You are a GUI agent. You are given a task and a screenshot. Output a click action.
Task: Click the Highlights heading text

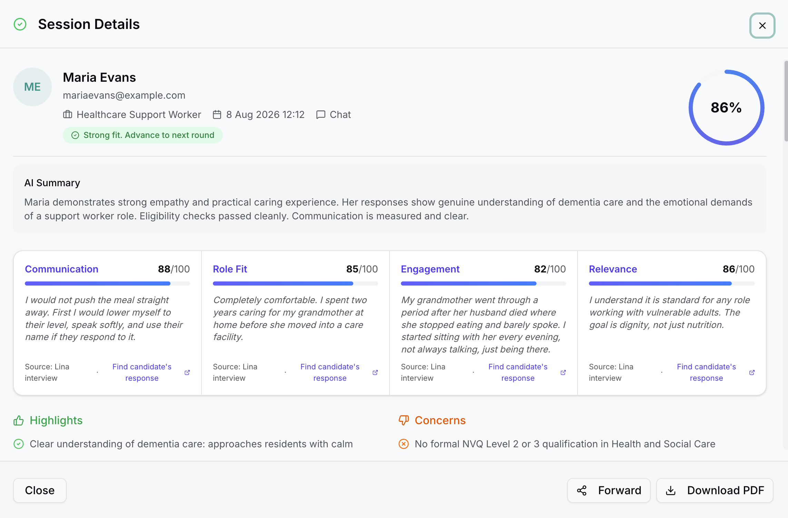pos(56,420)
